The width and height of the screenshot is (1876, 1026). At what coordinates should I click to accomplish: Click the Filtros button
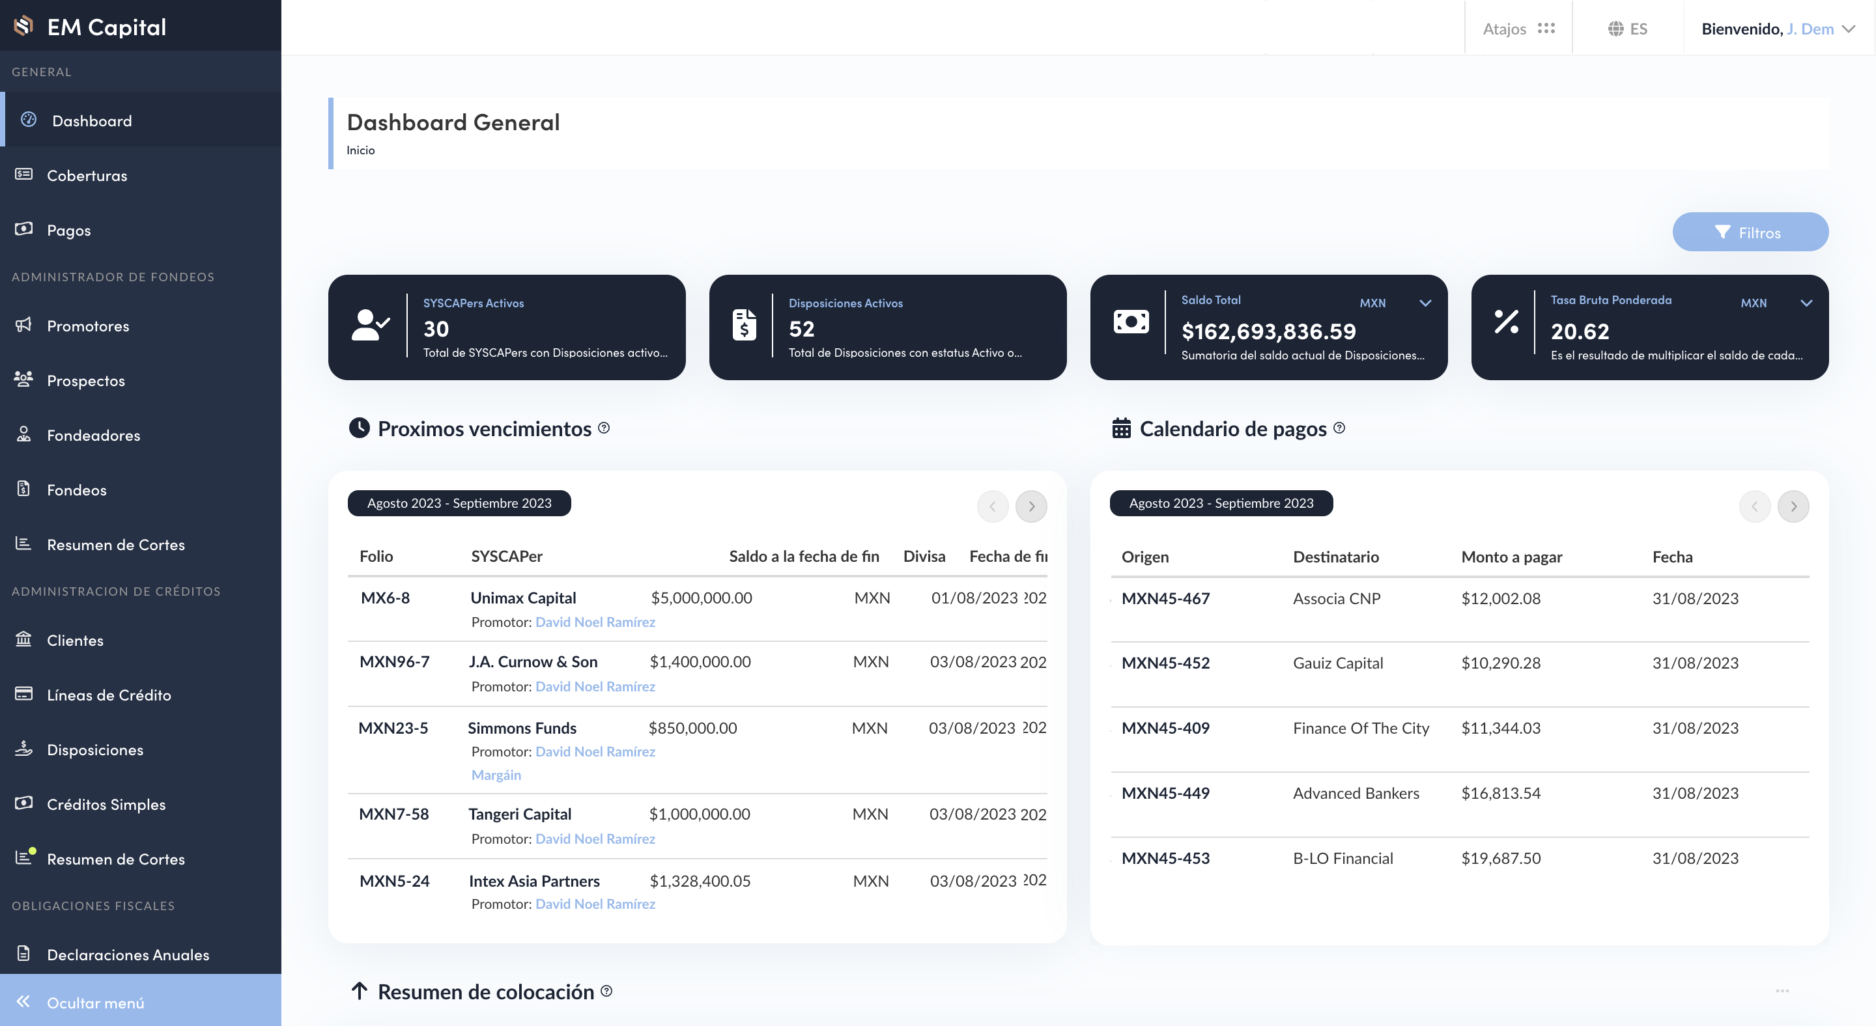[1750, 231]
